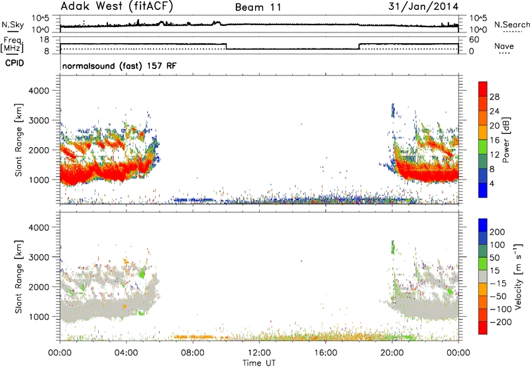Click the "4000" tick on the power panel
Screen dimensions: 530x367
tap(38, 91)
